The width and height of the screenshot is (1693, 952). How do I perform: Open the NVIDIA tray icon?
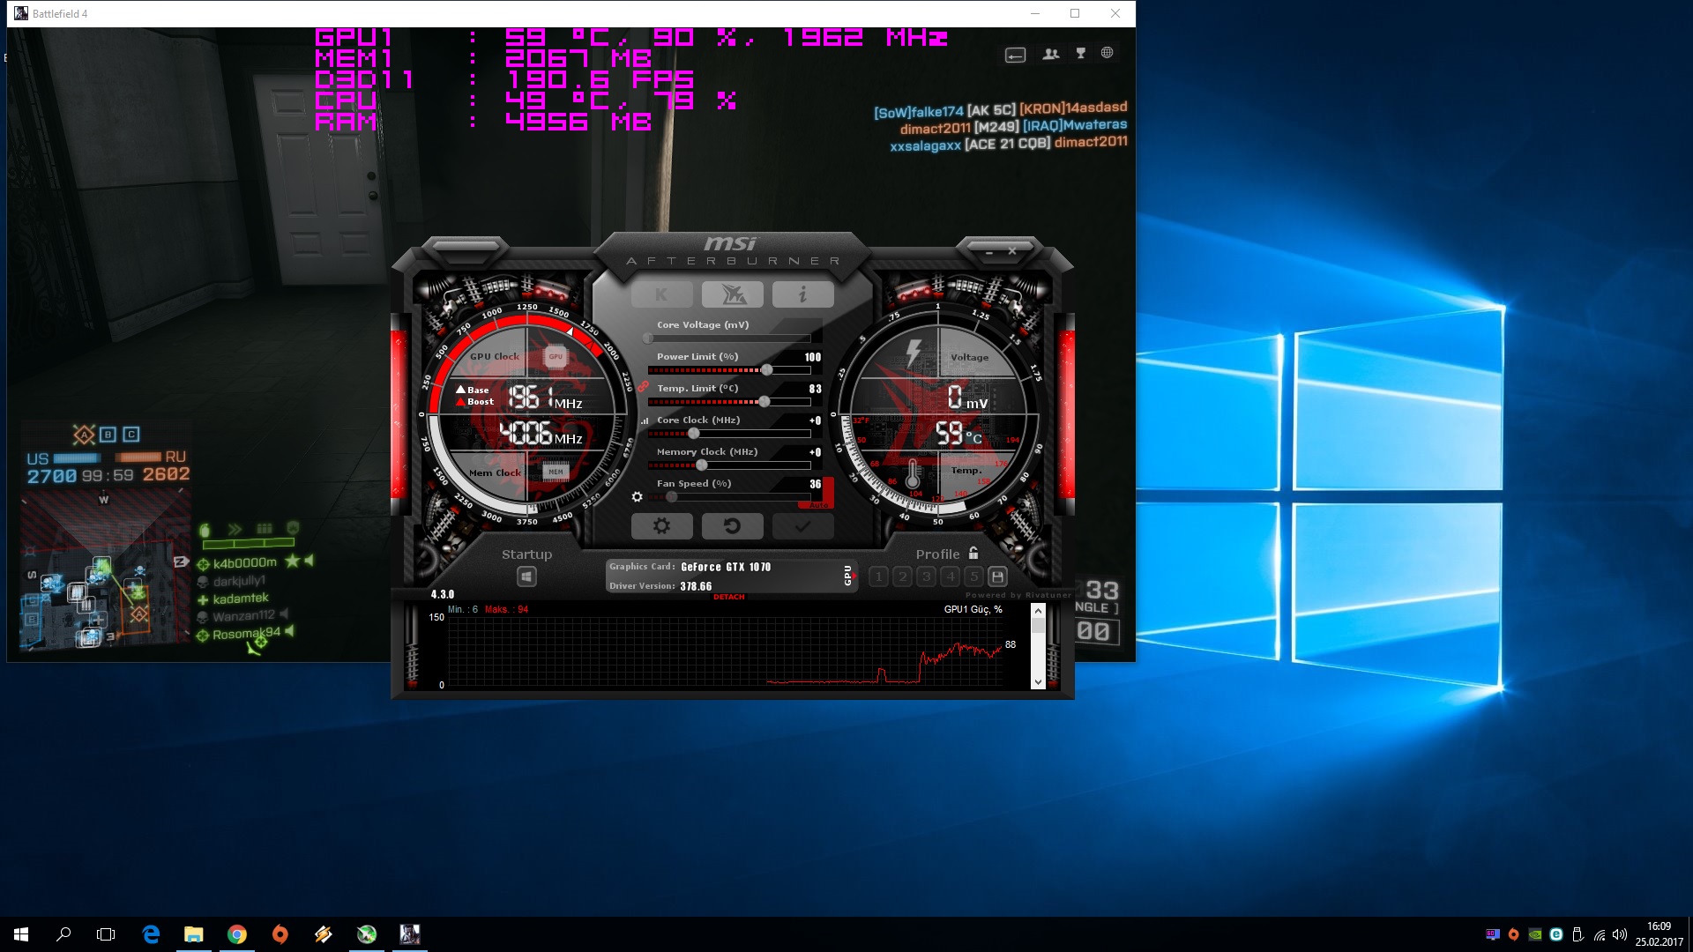[x=1535, y=934]
